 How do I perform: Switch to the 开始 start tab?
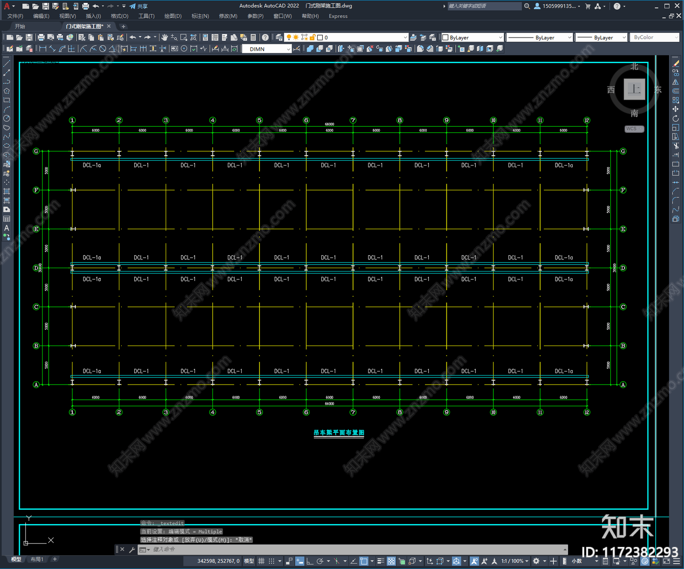[x=20, y=26]
